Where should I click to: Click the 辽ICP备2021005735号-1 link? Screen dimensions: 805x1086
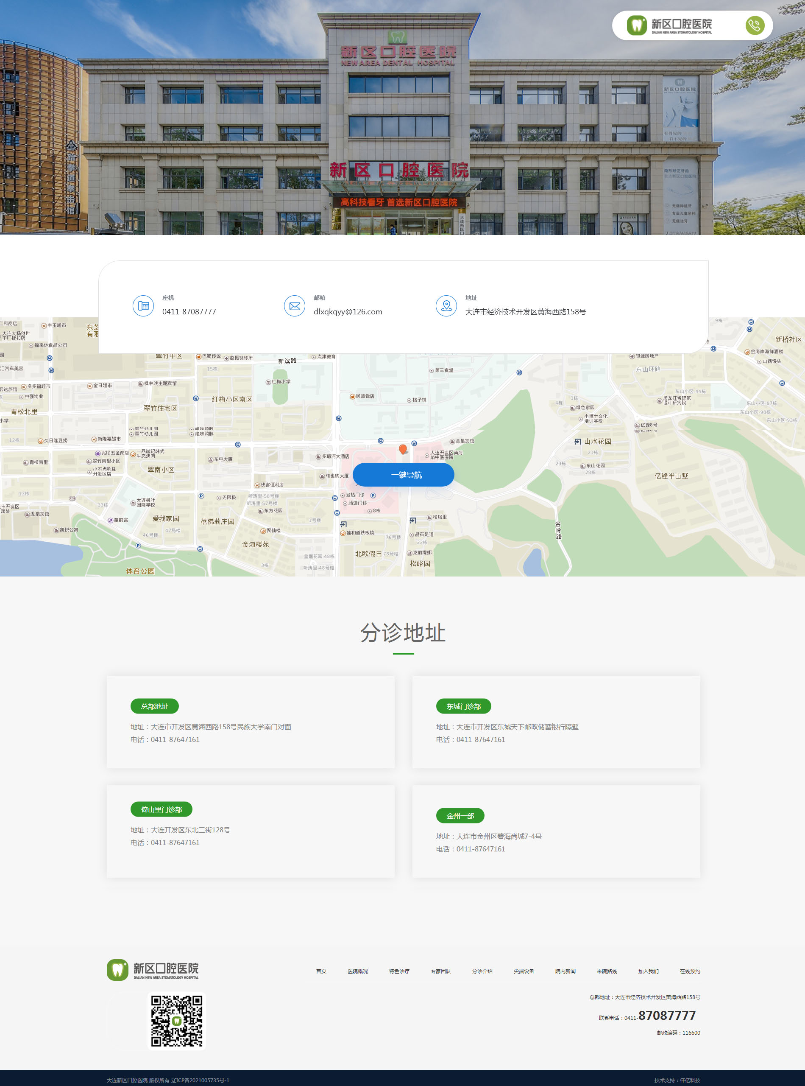click(200, 1080)
